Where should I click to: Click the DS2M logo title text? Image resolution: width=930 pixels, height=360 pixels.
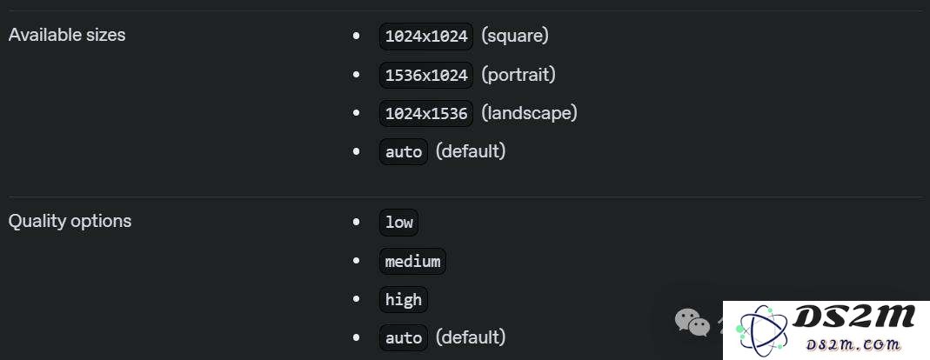pyautogui.click(x=854, y=318)
